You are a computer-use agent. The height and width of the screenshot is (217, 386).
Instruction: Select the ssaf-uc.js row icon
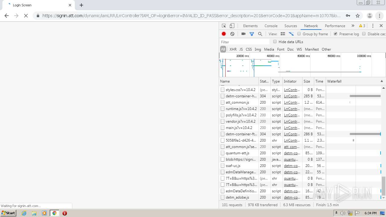[x=223, y=166]
